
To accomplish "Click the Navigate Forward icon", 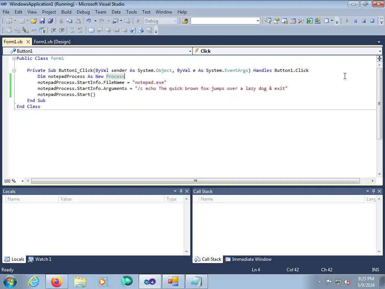I will (127, 21).
